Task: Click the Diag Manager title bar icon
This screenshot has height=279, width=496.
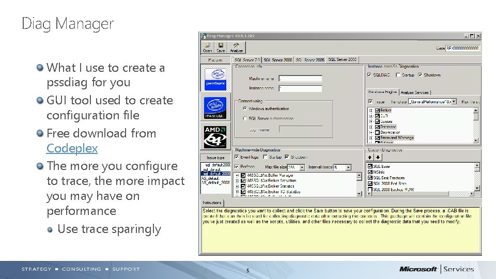Action: (204, 36)
